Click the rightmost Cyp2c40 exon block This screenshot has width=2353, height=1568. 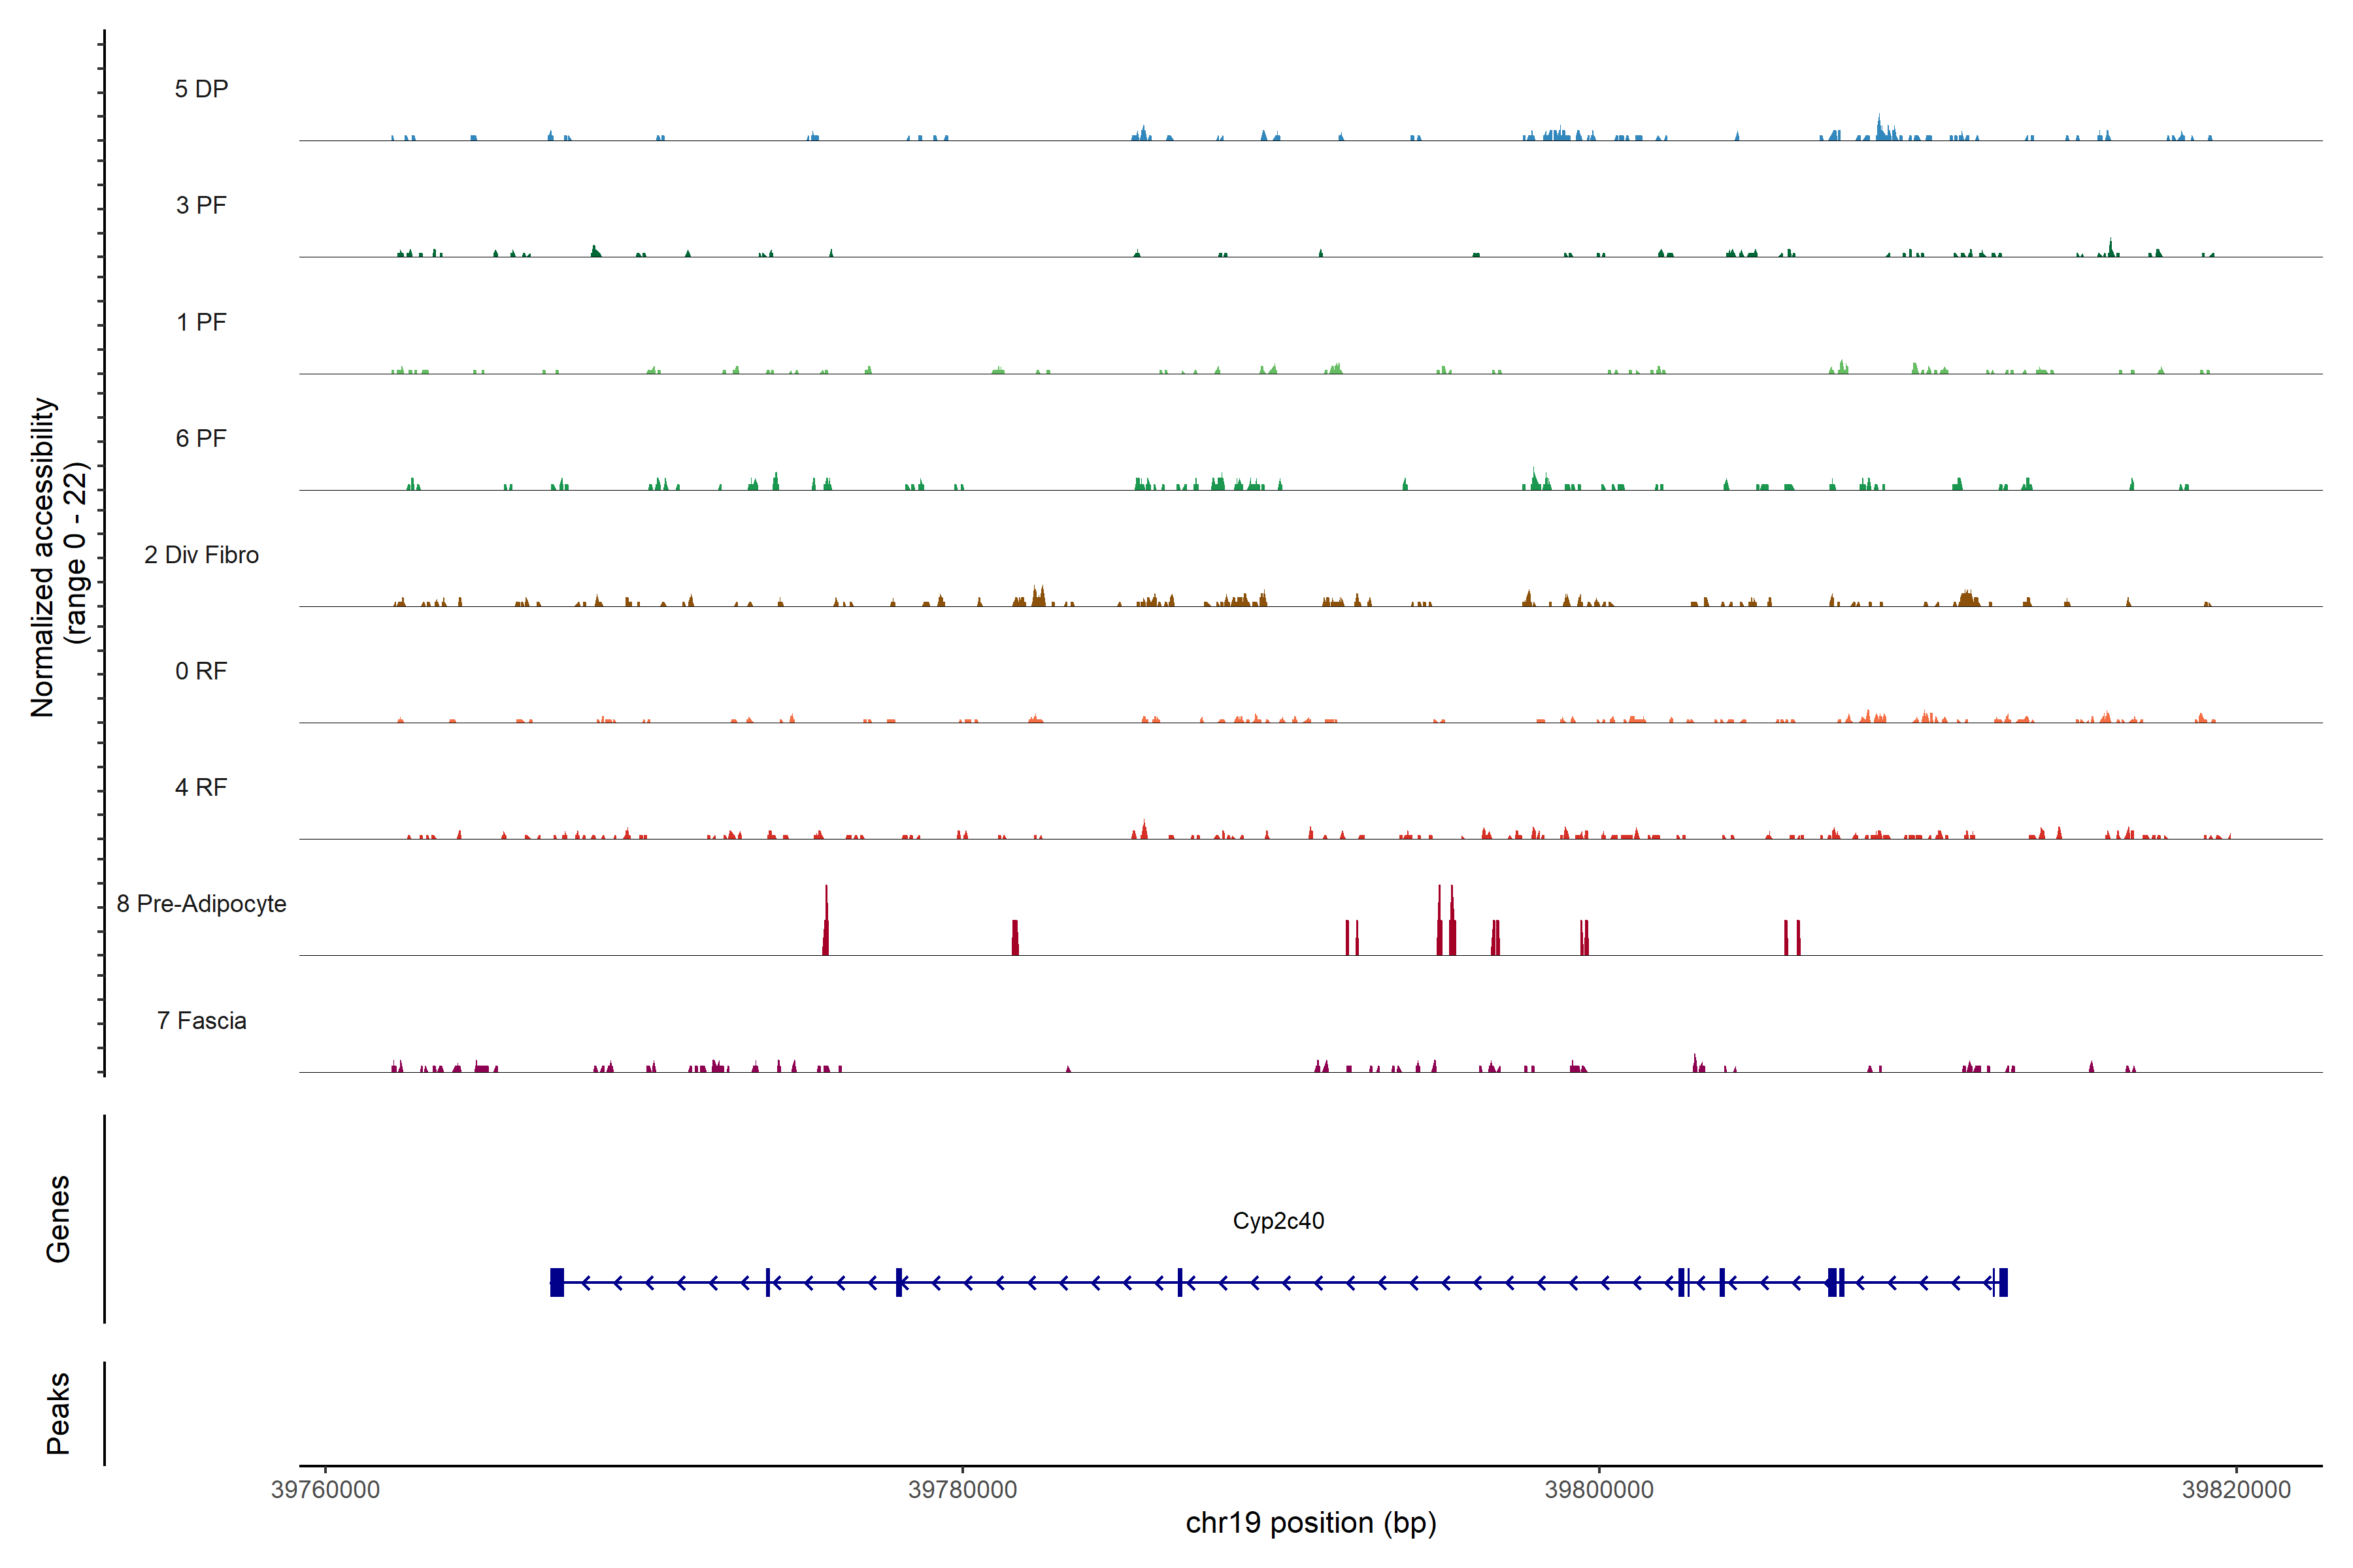click(2003, 1282)
